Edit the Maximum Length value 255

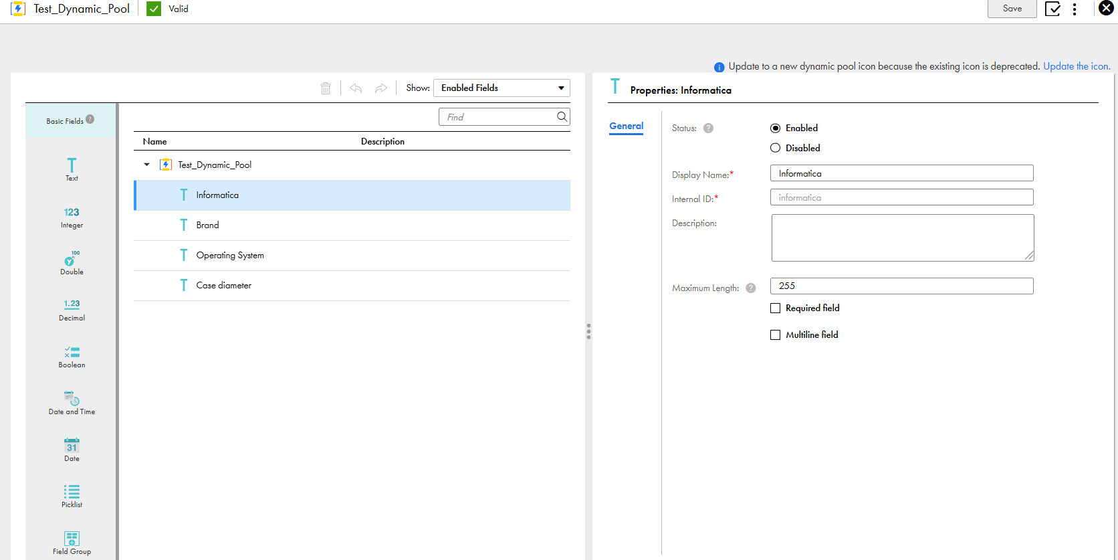click(x=902, y=286)
